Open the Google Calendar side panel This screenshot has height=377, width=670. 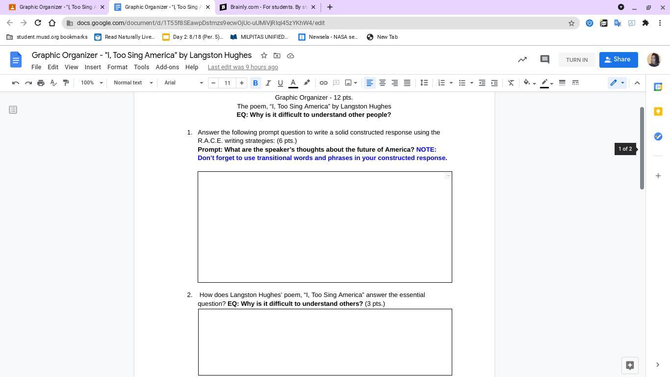click(658, 87)
